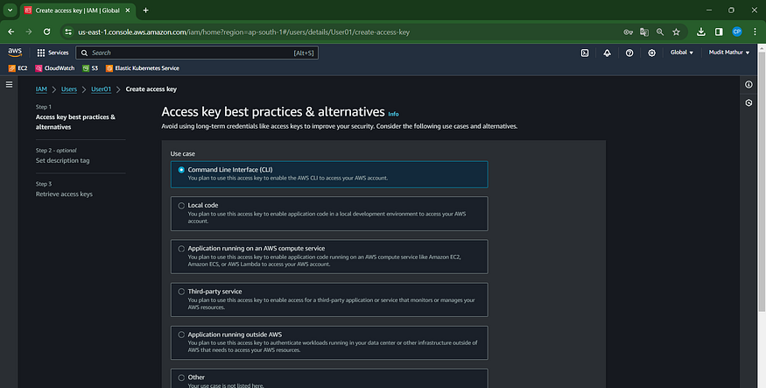View site information icon in address bar

pos(68,32)
